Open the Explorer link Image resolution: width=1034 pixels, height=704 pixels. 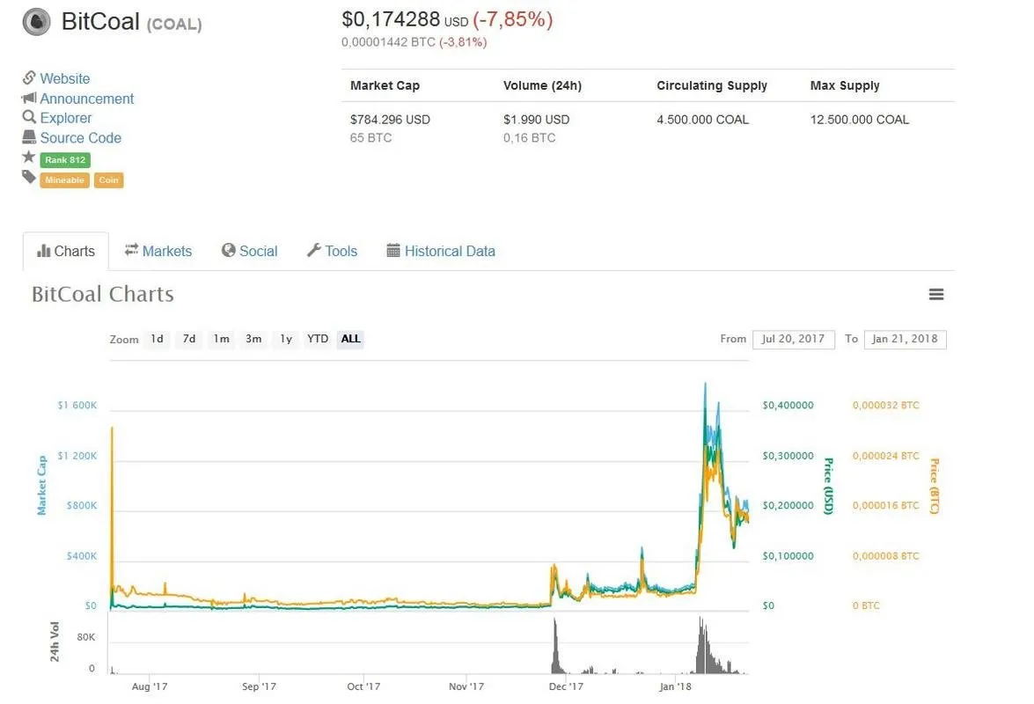click(65, 118)
